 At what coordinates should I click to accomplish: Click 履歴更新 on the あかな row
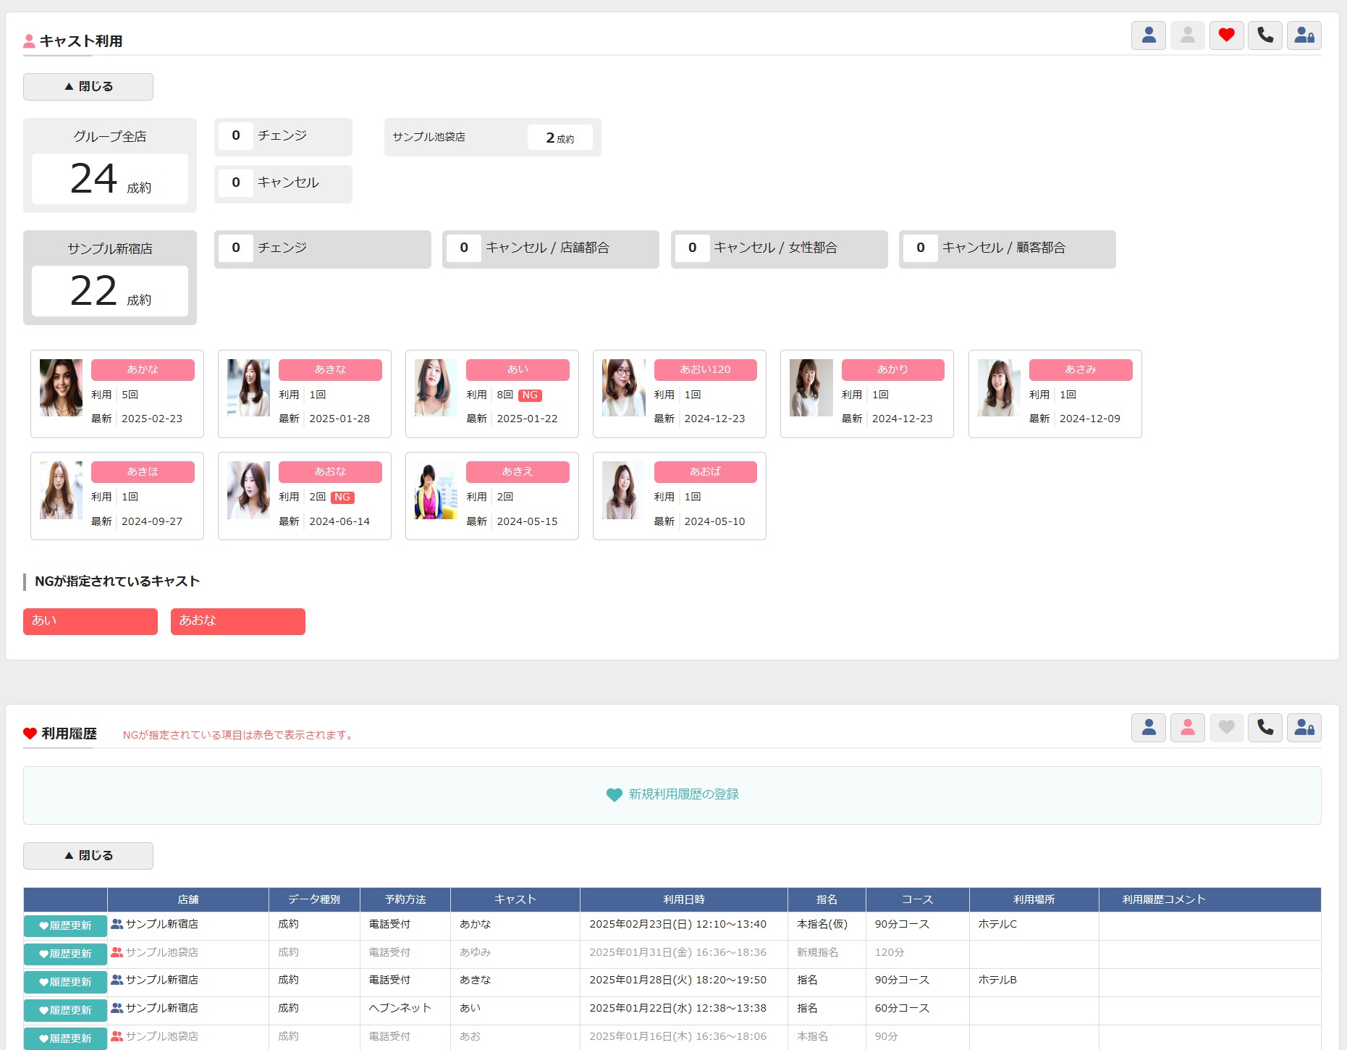pos(66,926)
